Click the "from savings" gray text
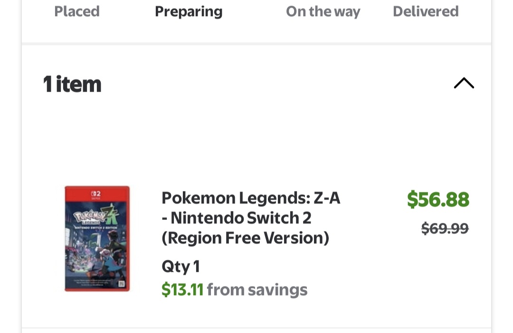513x333 pixels. coord(257,290)
